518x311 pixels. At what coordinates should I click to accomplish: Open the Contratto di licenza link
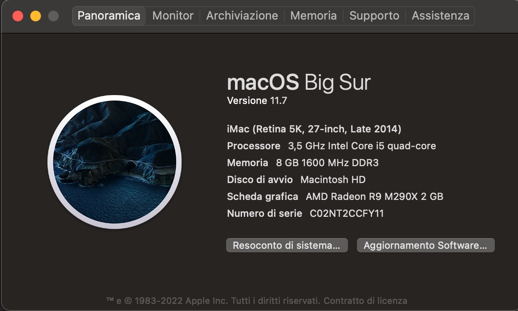pyautogui.click(x=365, y=301)
